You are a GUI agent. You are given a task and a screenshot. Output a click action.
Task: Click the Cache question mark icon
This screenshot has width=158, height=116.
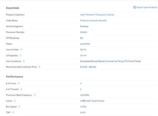point(15,101)
